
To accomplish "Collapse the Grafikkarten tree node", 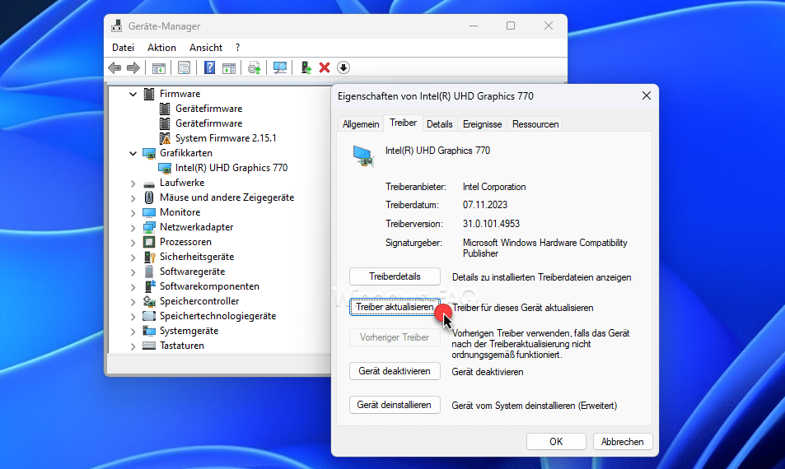I will coord(133,154).
